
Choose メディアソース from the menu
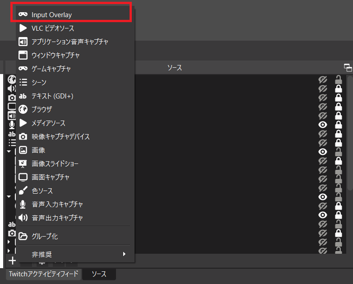(x=48, y=123)
